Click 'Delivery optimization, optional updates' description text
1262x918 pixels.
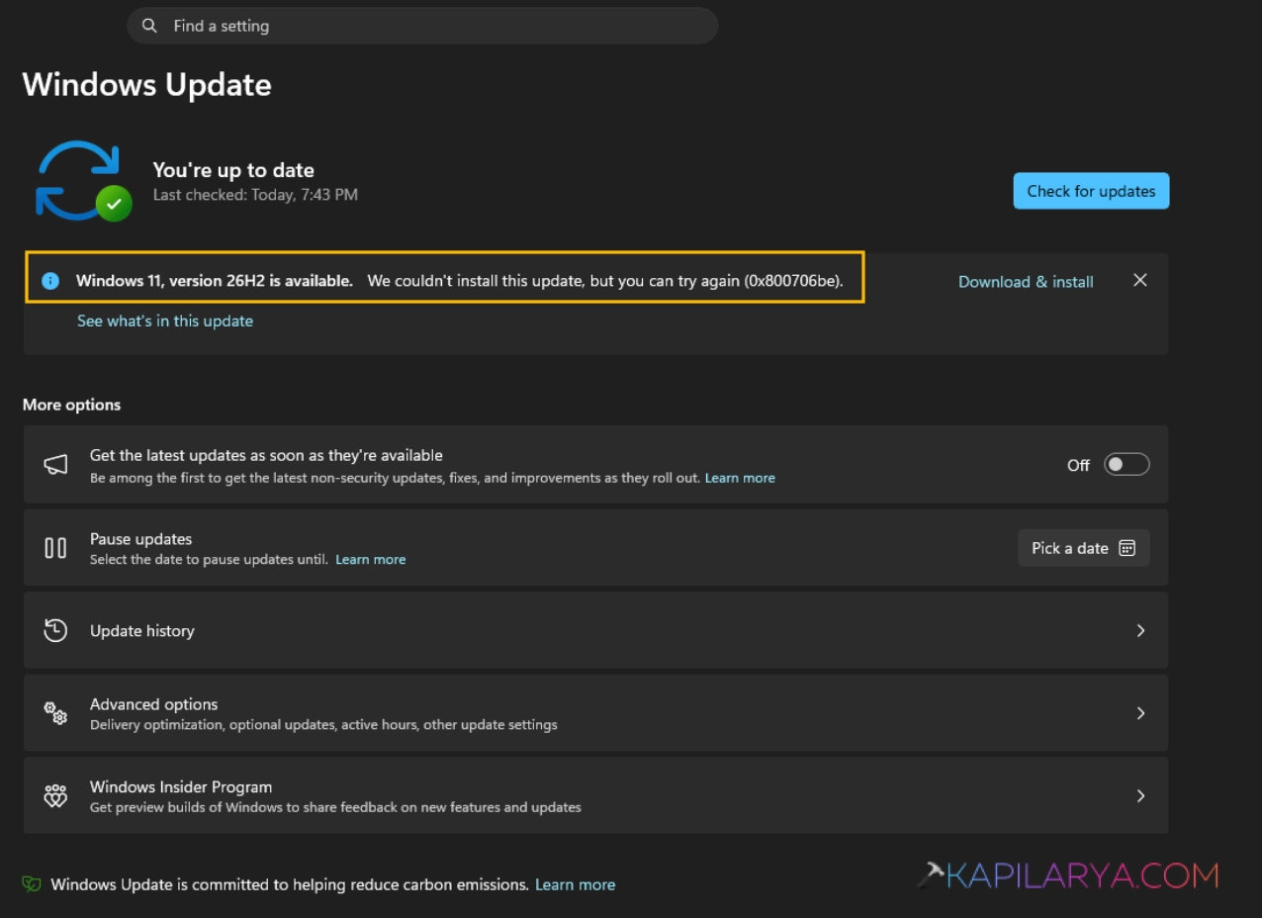323,725
